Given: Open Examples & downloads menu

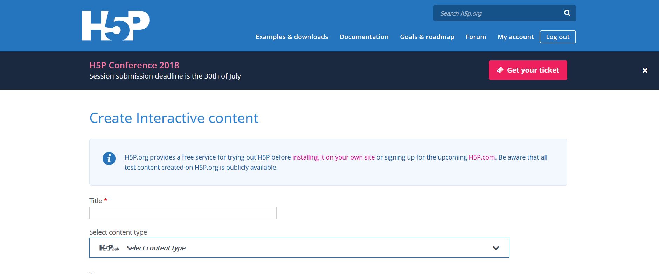Looking at the screenshot, I should click(x=292, y=37).
